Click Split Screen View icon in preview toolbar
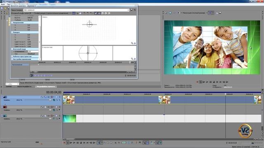 tap(179, 13)
